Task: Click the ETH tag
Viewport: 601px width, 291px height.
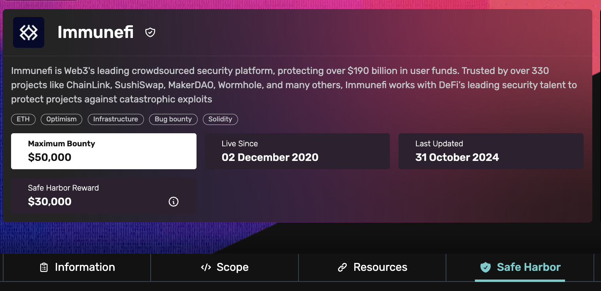Action: click(23, 119)
